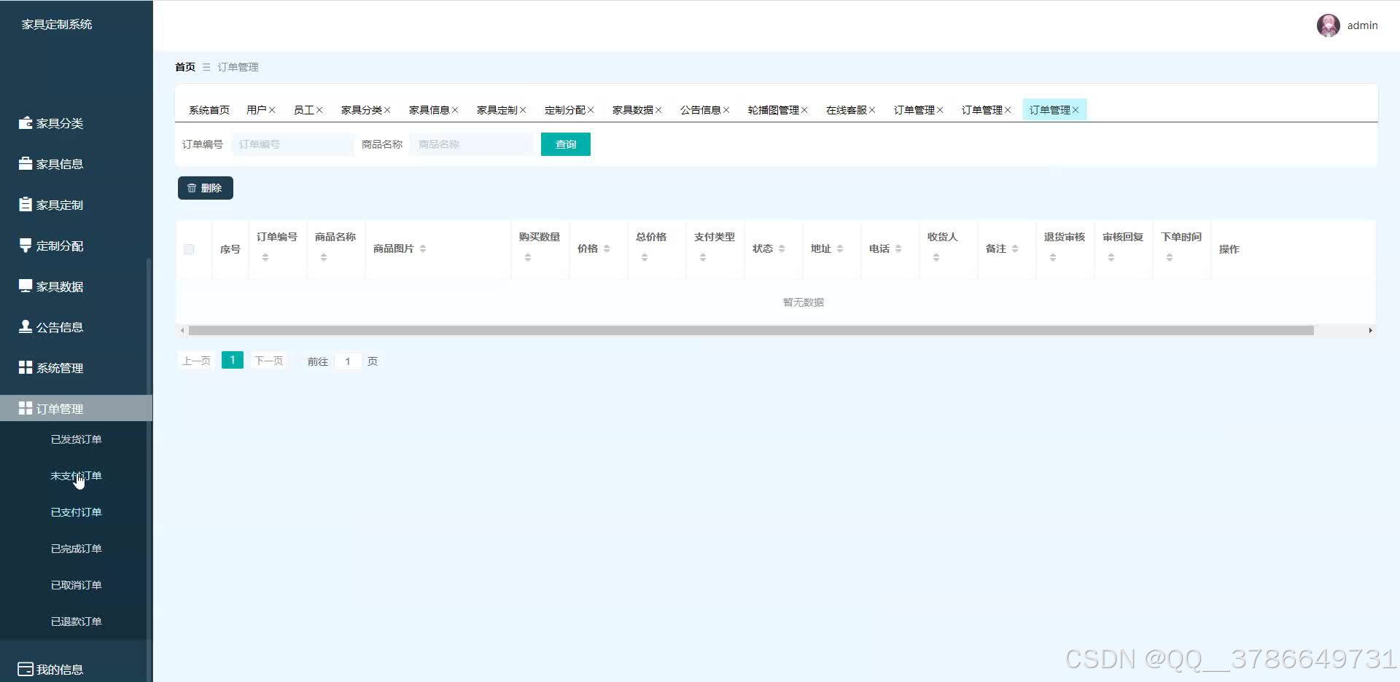Click the 订单管理 grid icon in sidebar
This screenshot has width=1400, height=682.
(x=26, y=408)
